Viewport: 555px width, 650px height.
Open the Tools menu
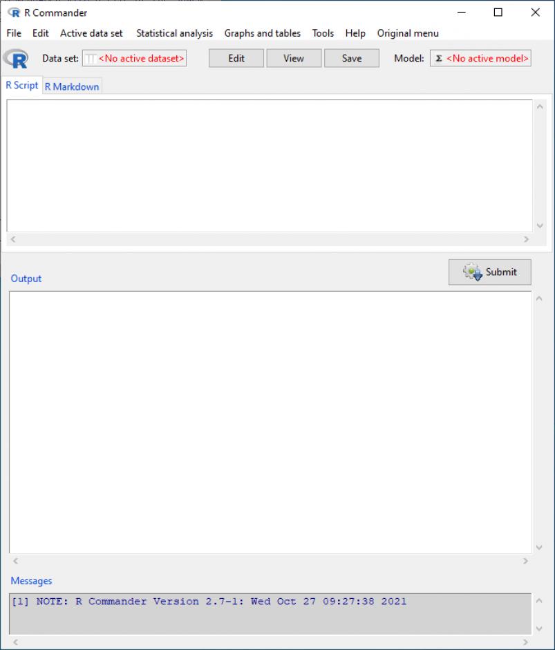(x=323, y=33)
